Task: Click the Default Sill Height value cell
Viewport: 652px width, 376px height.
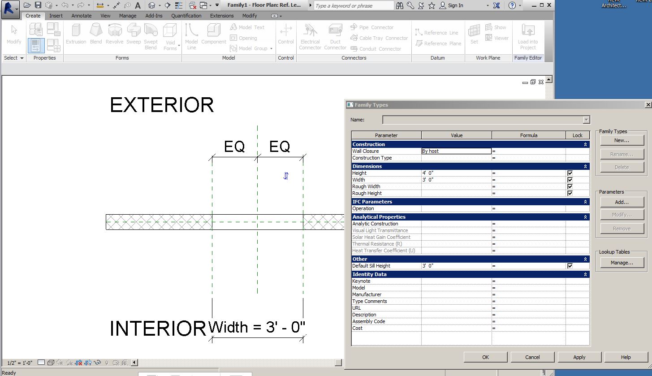Action: tap(456, 266)
